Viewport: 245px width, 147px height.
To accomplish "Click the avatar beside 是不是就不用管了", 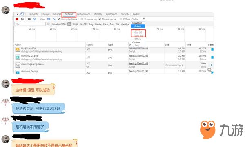I will [x=5, y=121].
